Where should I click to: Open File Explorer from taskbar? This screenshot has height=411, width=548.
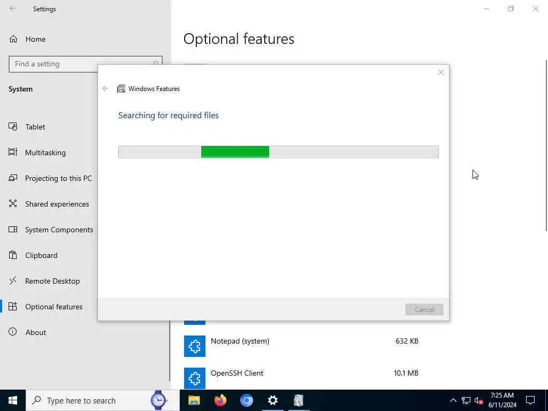click(194, 400)
